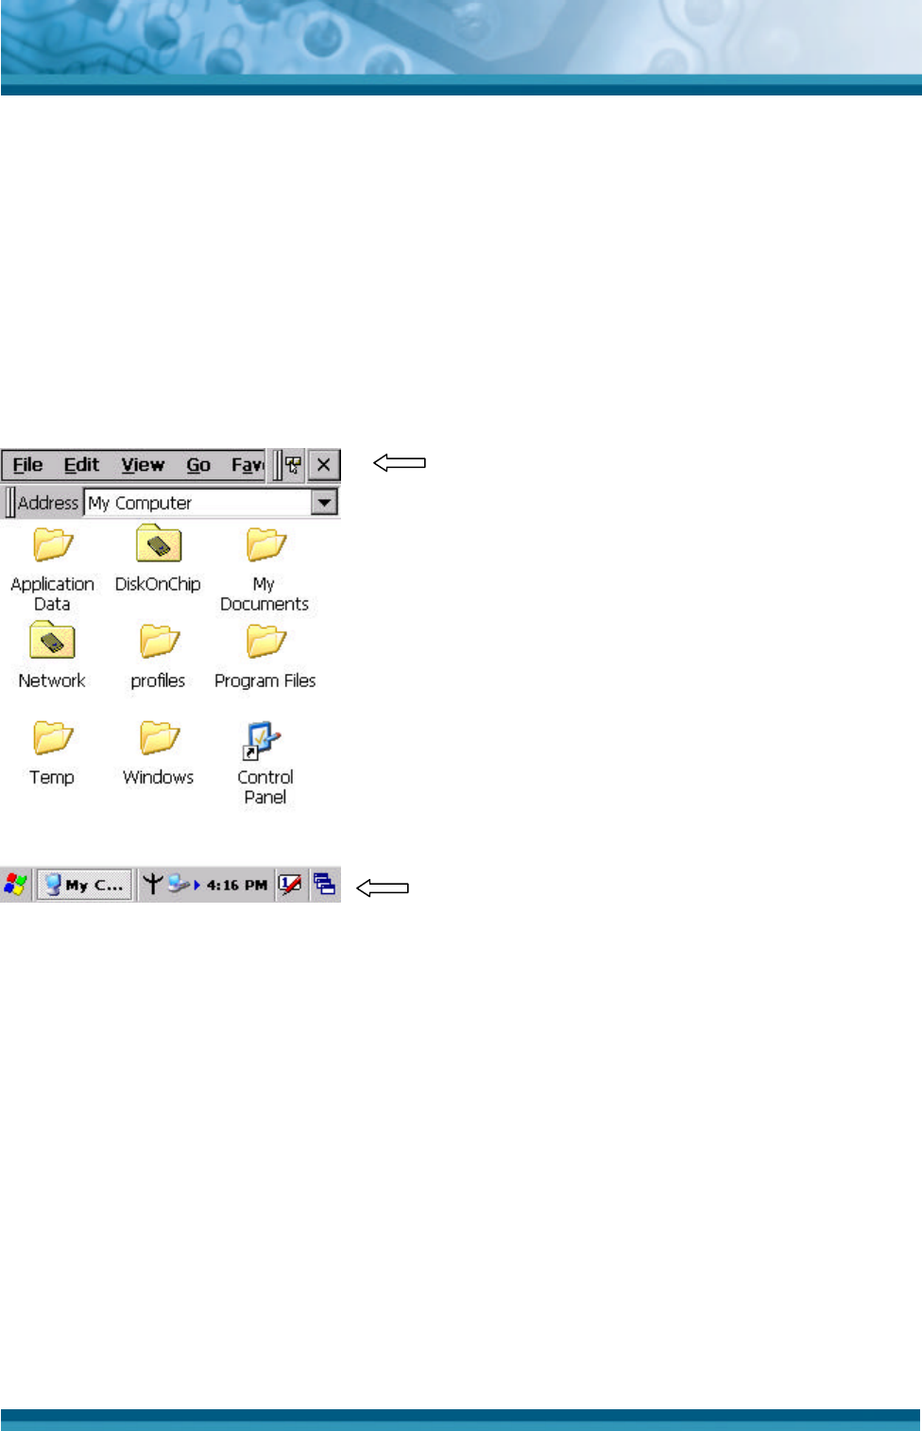Click the 4:16 PM taskbar clock
This screenshot has height=1431, width=922.
(x=237, y=886)
